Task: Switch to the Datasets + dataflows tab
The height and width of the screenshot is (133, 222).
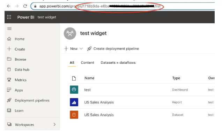Action: pos(118,63)
